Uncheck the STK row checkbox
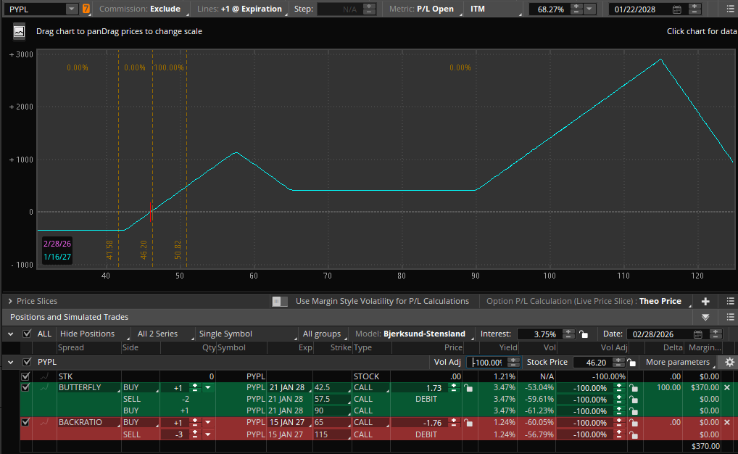 (25, 376)
